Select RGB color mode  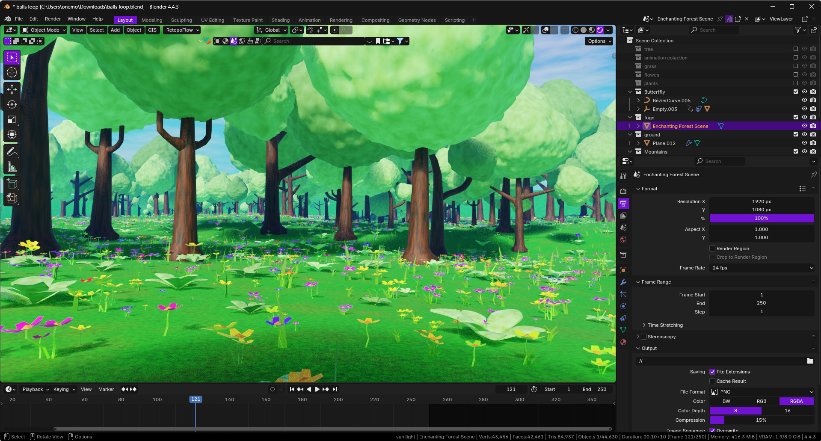coord(762,401)
